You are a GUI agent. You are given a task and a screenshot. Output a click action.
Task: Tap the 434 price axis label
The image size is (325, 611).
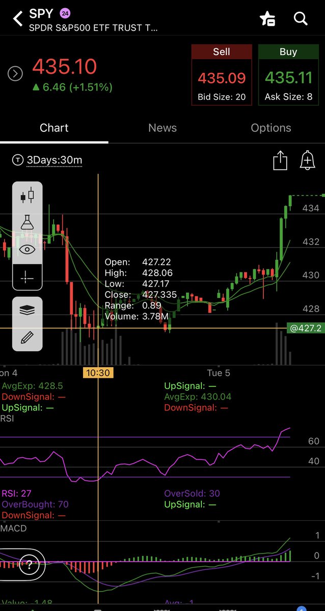tap(311, 208)
